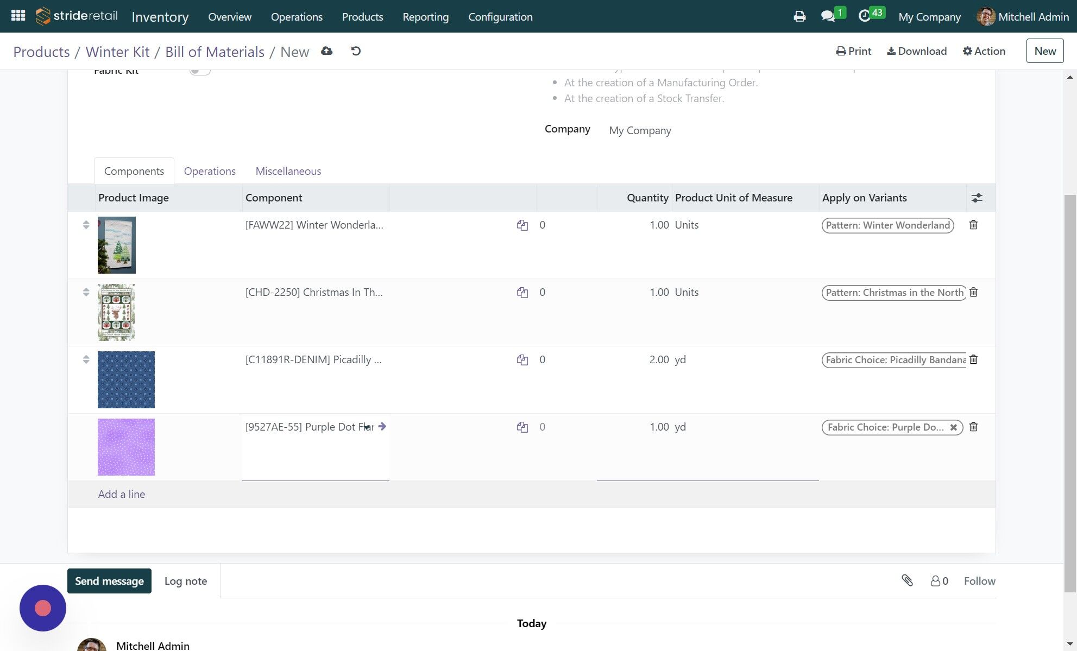
Task: Click Pattern: Winter Wonderland tag
Action: 888,225
